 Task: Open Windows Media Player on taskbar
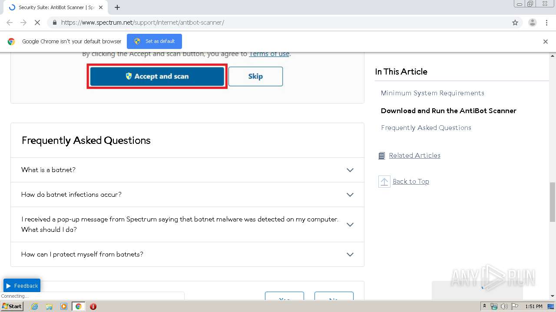click(x=64, y=306)
